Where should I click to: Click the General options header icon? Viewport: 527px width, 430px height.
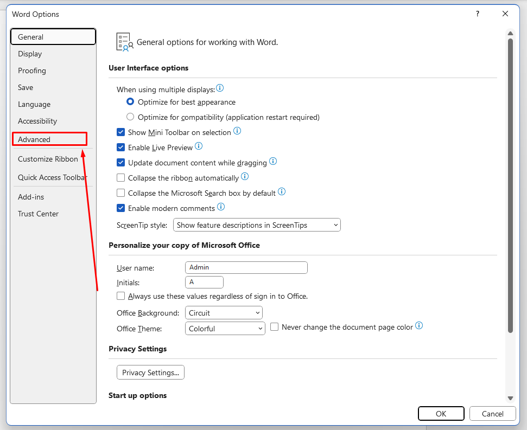tap(125, 42)
